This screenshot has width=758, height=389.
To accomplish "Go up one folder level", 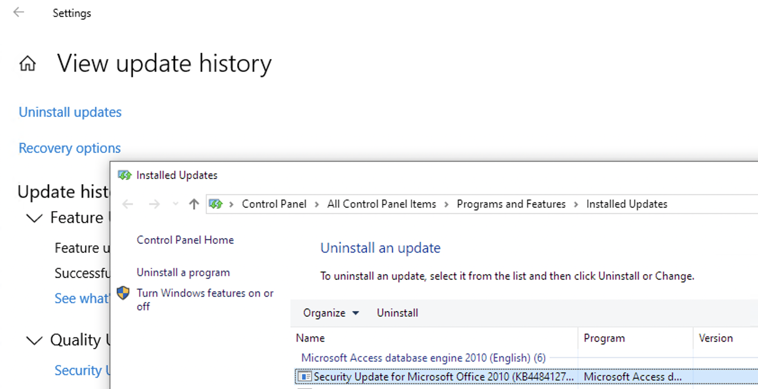I will (x=194, y=204).
